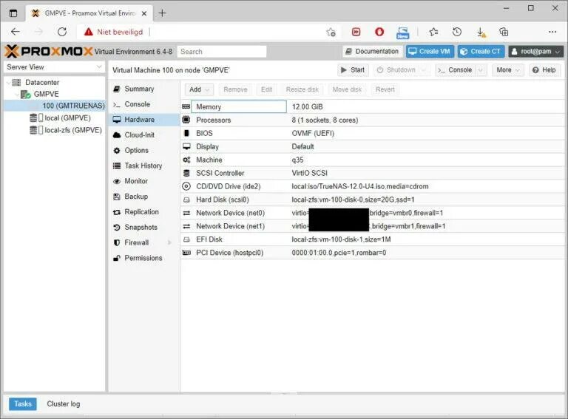Screen dimensions: 568x419
Task: Click the Documentation button
Action: point(372,52)
